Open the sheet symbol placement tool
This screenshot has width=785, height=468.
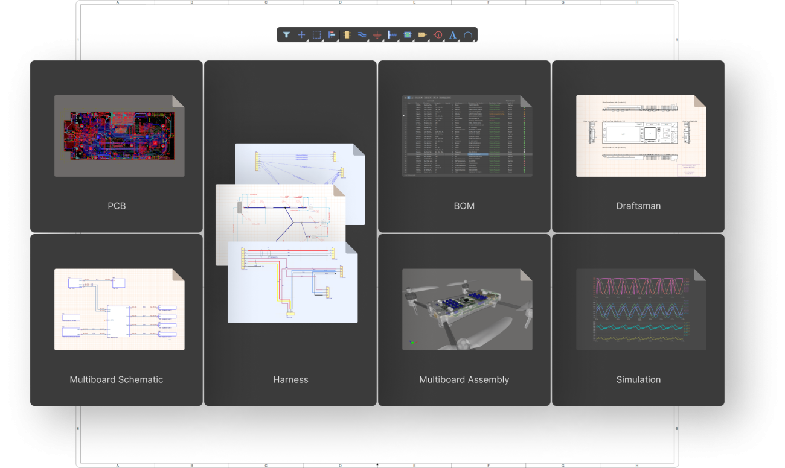point(406,35)
